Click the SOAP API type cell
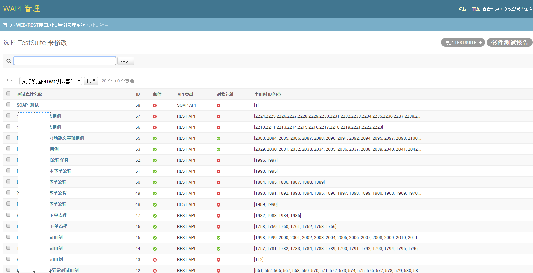Viewport: 533px width, 273px height. [x=186, y=105]
